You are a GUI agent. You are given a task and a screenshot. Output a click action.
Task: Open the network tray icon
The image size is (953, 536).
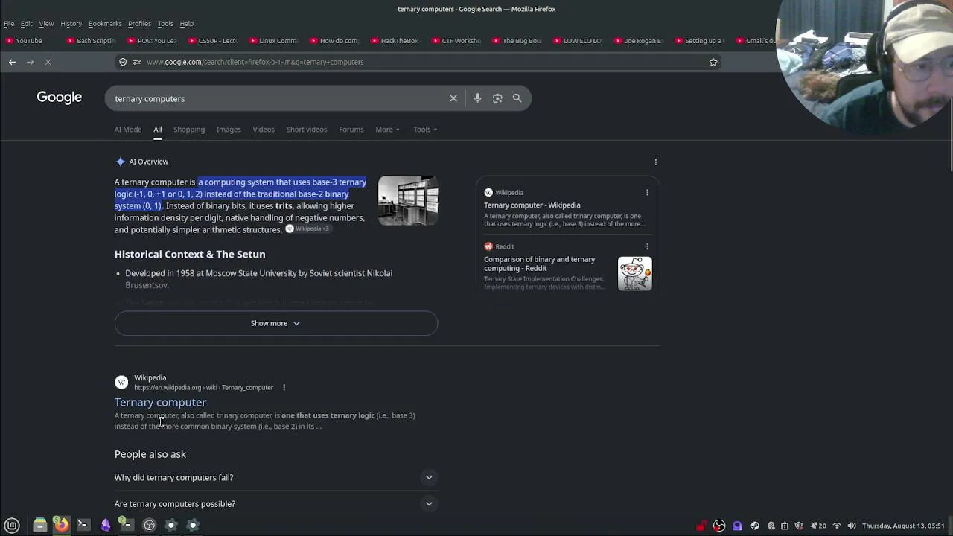(837, 526)
